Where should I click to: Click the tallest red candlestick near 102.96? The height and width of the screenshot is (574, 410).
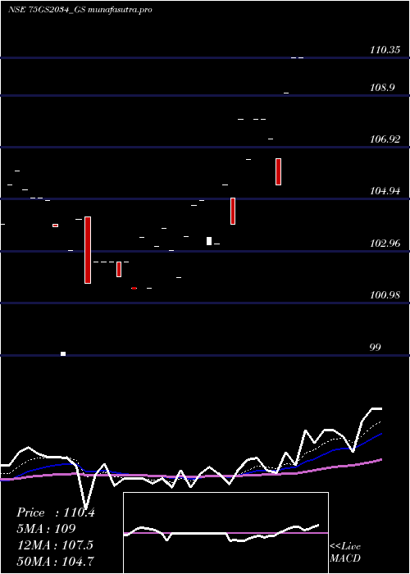88,250
